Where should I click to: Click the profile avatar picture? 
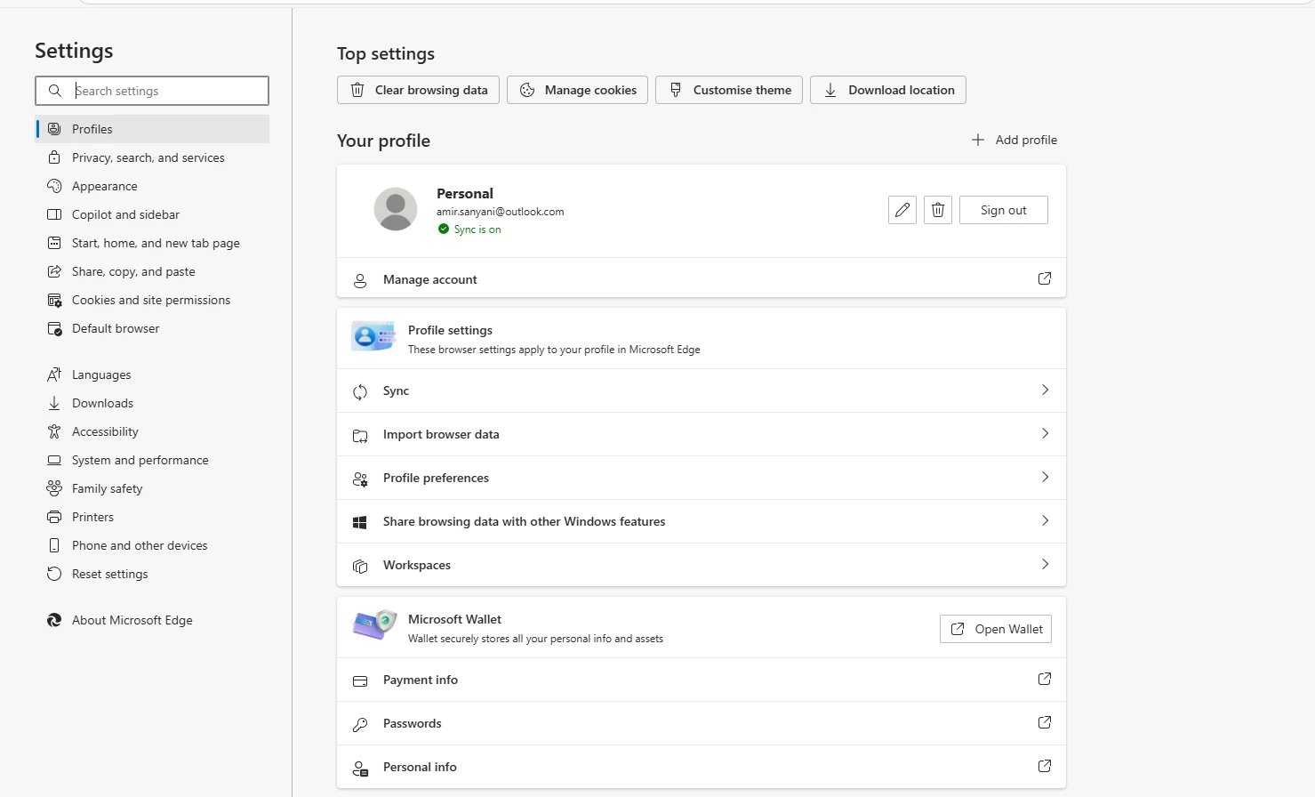click(396, 209)
